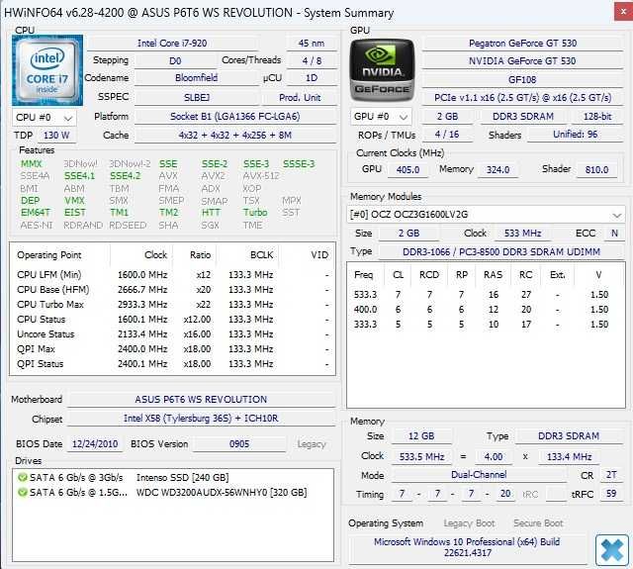Select the Uncore Status operating point row

coord(173,334)
